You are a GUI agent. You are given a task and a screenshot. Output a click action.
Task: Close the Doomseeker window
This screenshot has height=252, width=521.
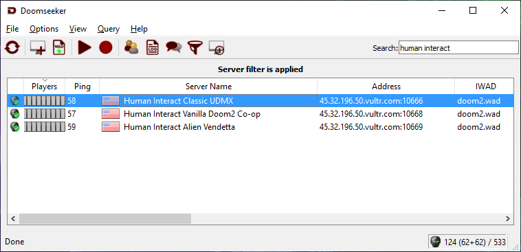click(x=504, y=10)
